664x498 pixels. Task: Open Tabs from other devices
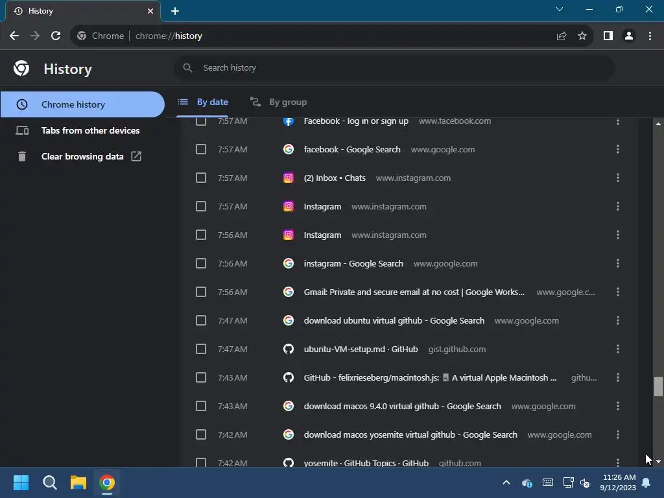pyautogui.click(x=90, y=130)
